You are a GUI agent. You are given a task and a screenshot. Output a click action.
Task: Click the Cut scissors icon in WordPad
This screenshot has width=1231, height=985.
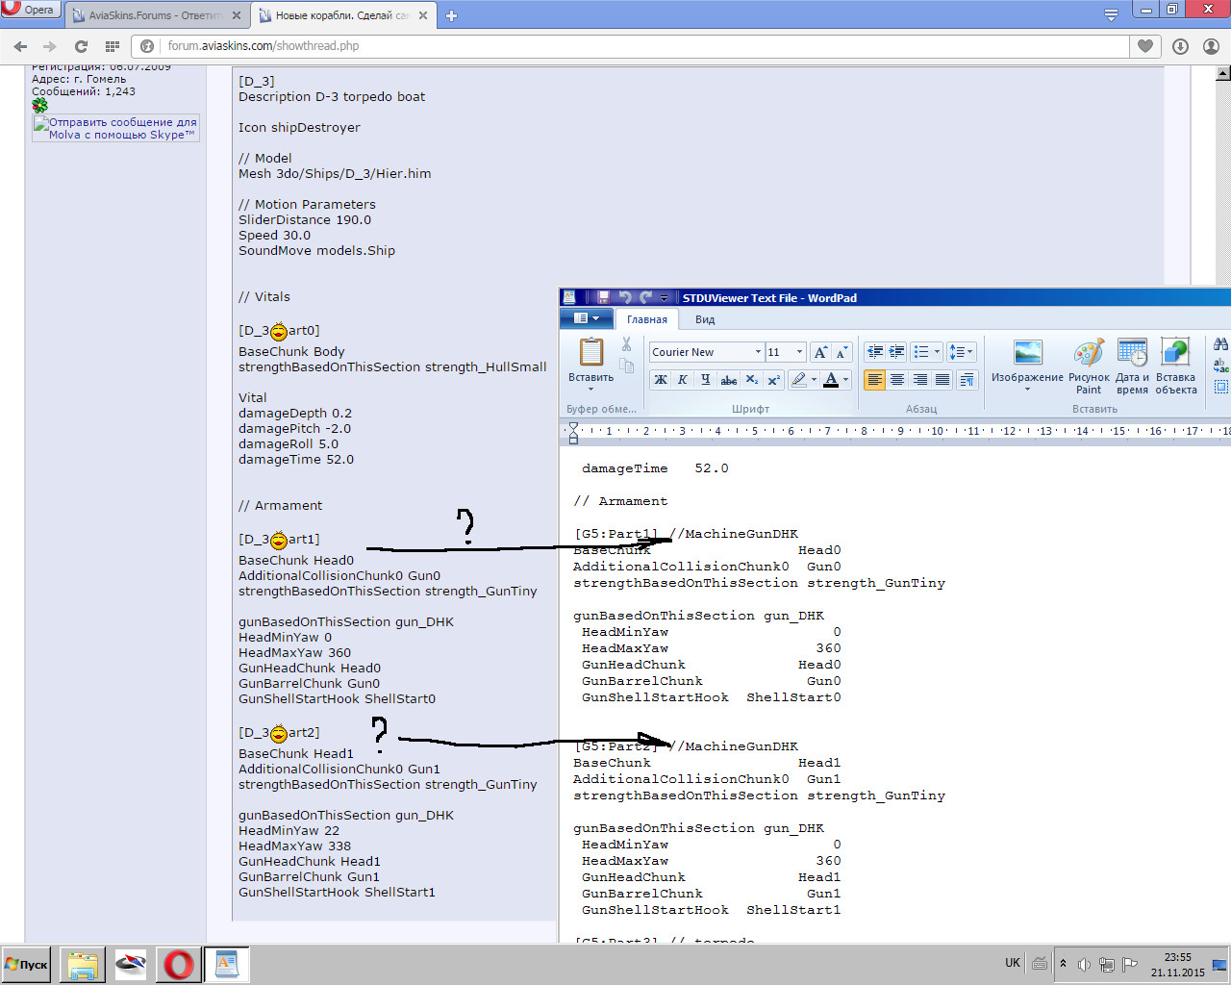point(626,344)
